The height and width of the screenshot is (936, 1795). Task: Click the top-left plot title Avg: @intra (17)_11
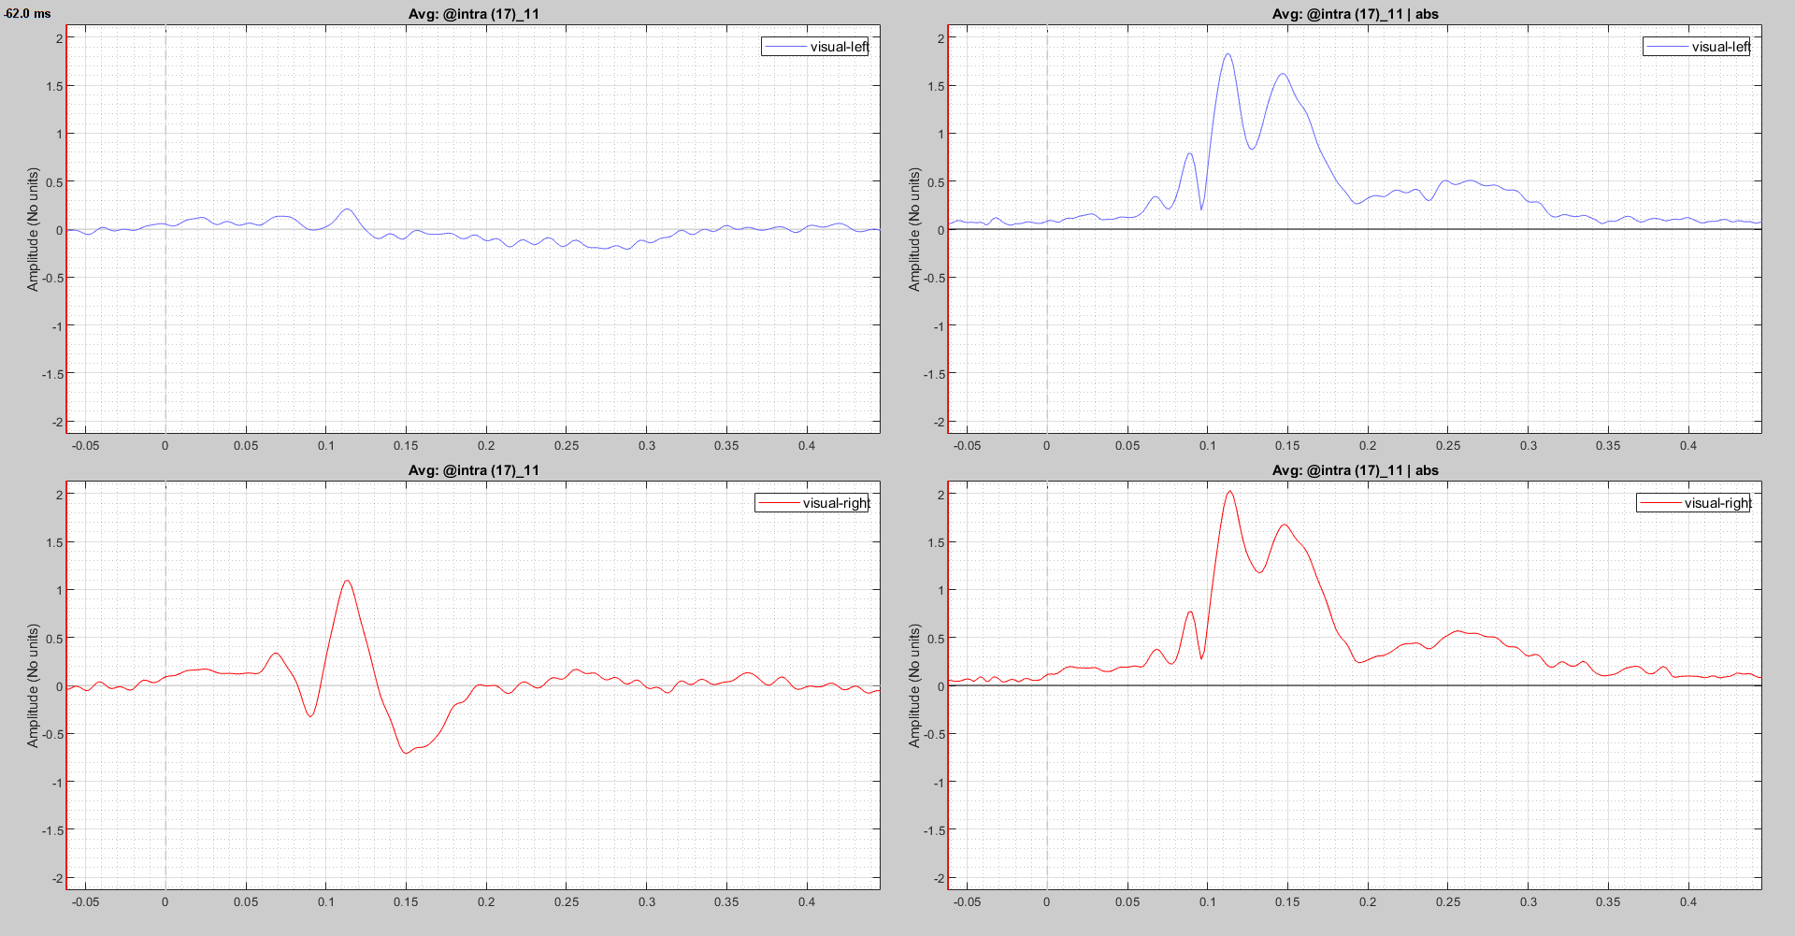point(474,14)
